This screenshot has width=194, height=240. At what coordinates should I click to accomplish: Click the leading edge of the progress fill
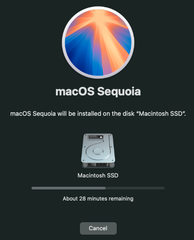click(x=105, y=188)
